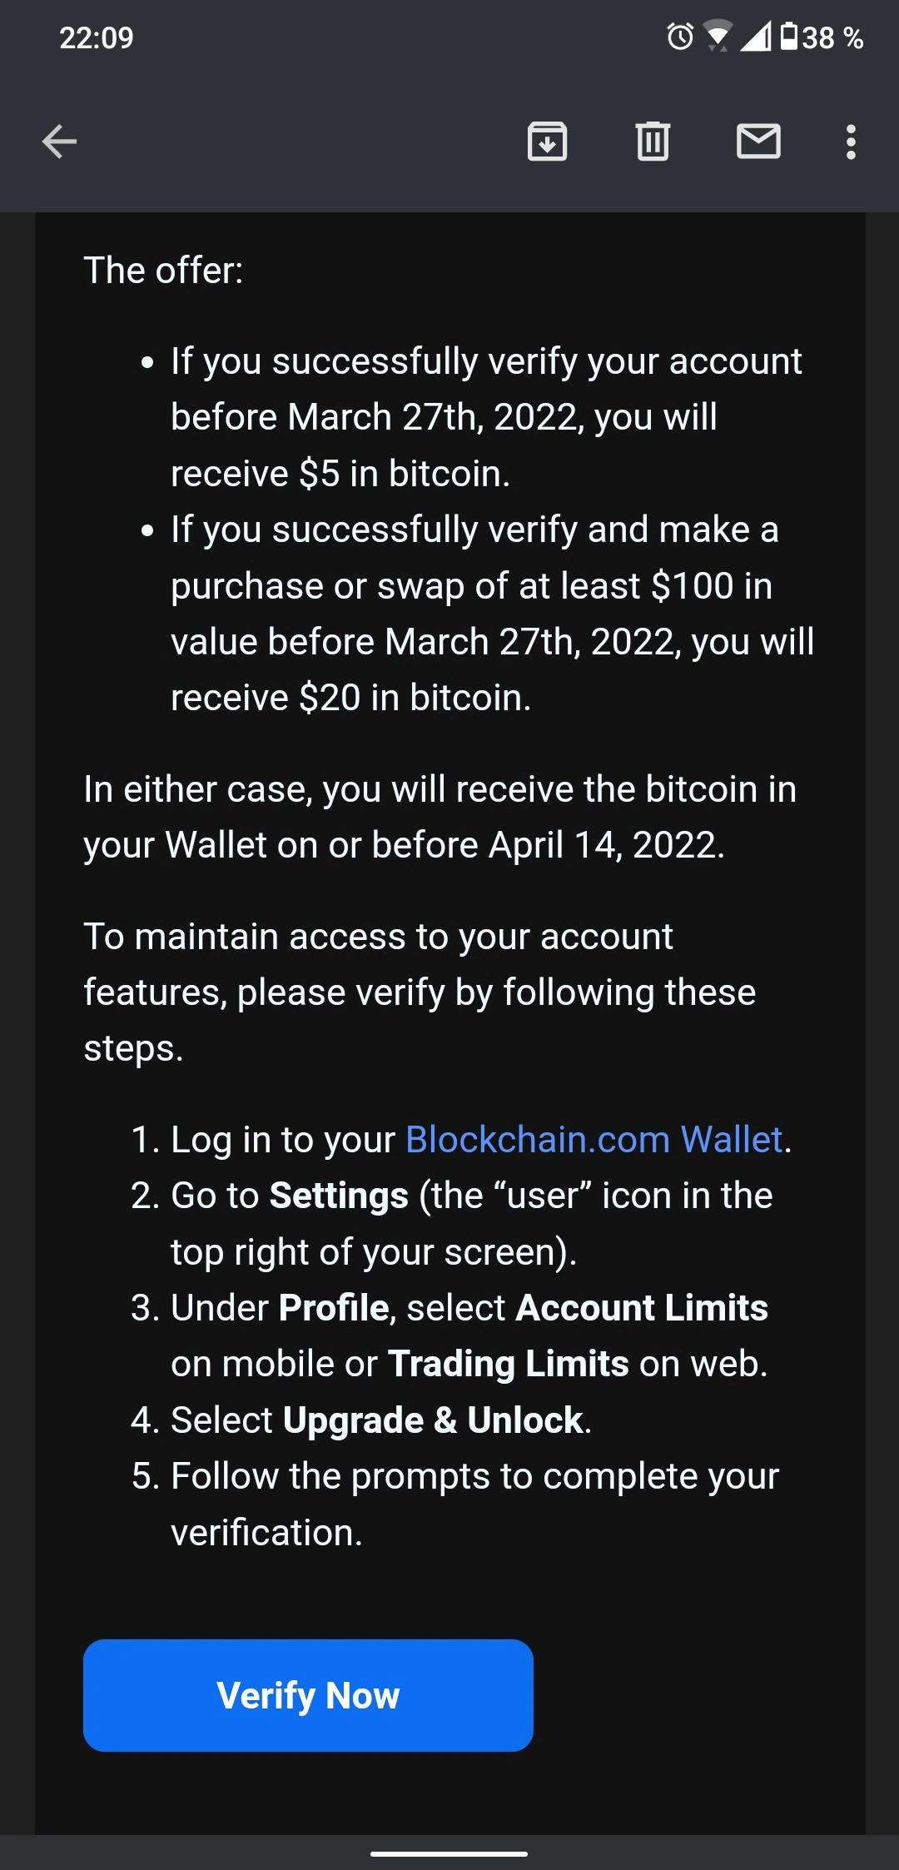Mark email as unread via envelope icon

point(758,141)
